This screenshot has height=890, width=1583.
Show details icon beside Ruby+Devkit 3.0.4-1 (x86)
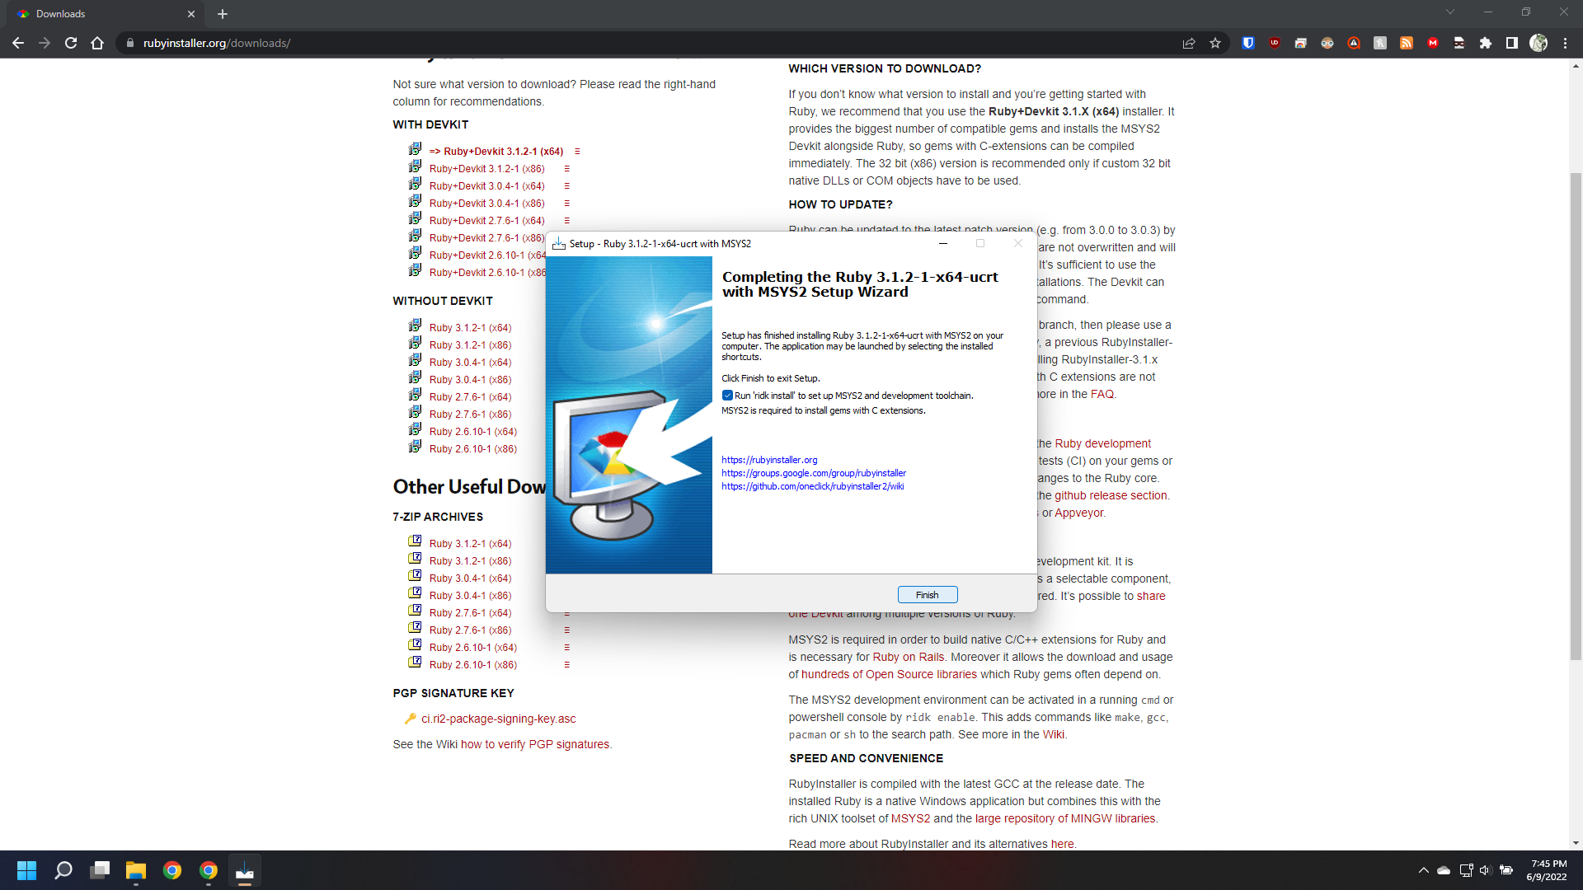pos(566,204)
